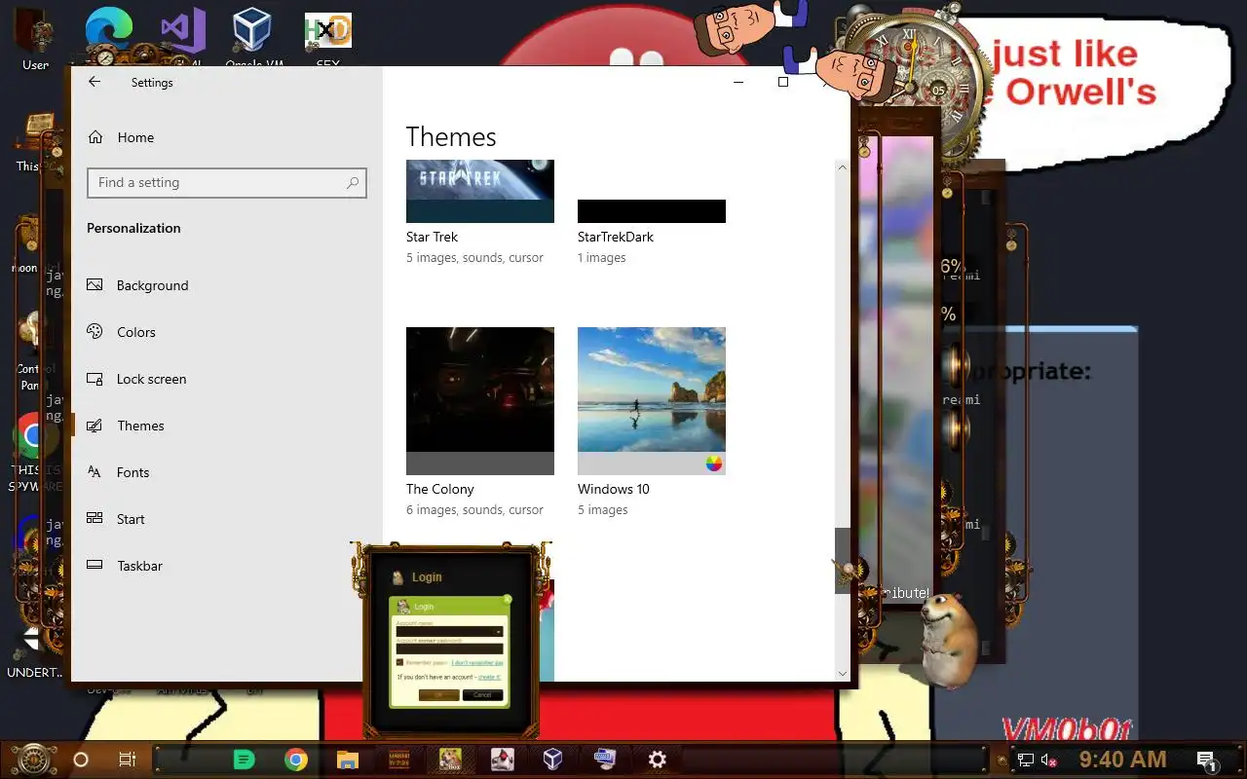Toggle Remember password checkbox in Login popup
Viewport: 1247px width, 779px height.
click(x=399, y=662)
